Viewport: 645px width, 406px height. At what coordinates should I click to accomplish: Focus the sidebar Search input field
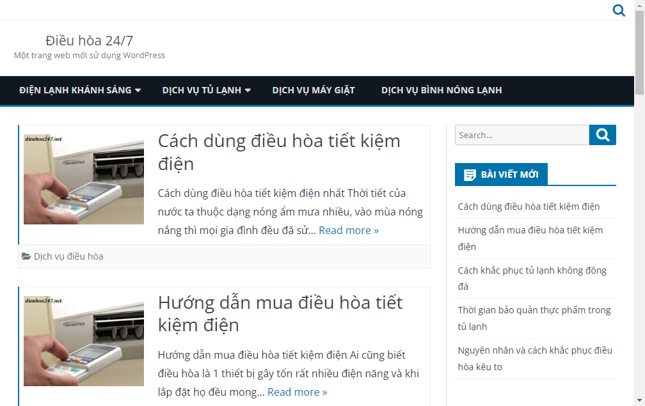pos(522,135)
